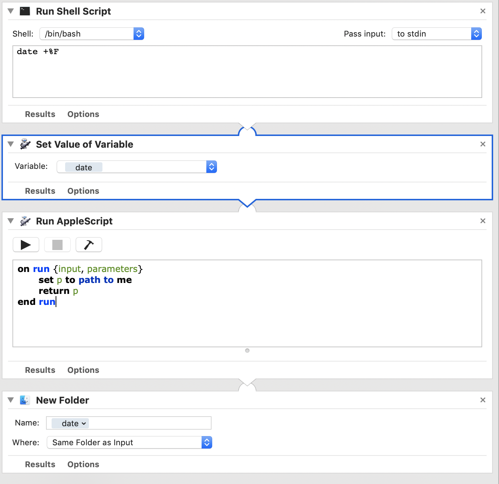Remove the Run Shell Script action

[483, 11]
